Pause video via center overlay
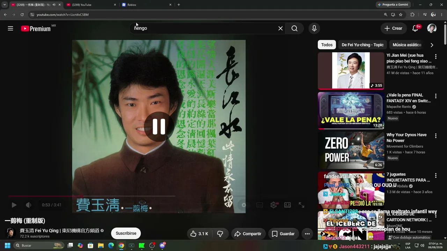 [159, 127]
